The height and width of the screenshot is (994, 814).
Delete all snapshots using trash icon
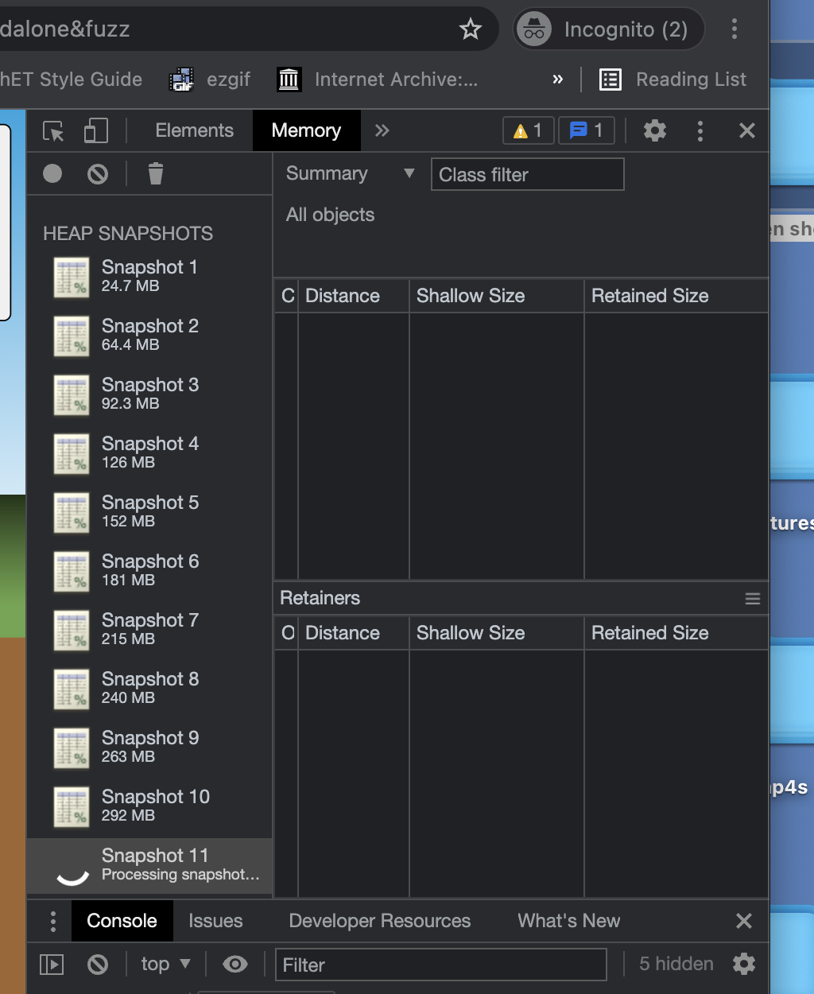(x=154, y=173)
